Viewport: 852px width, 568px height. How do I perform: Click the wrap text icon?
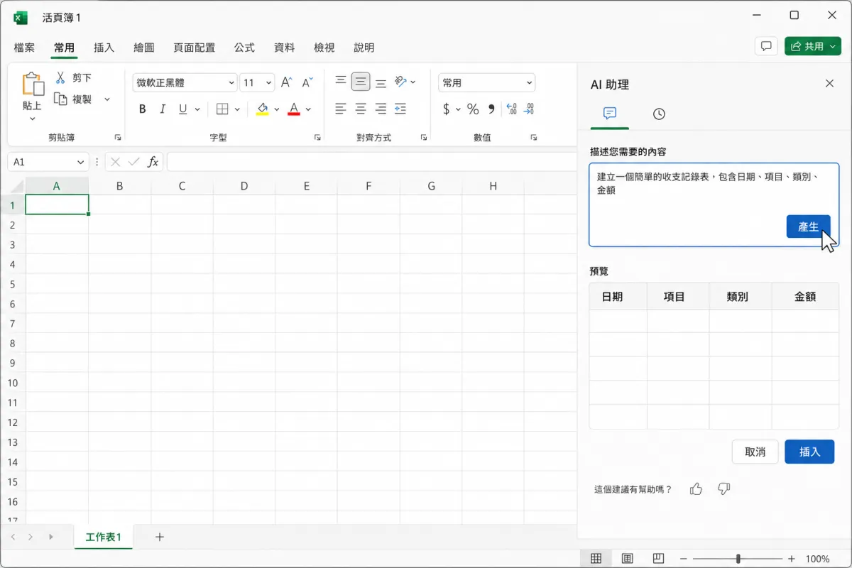coord(400,109)
